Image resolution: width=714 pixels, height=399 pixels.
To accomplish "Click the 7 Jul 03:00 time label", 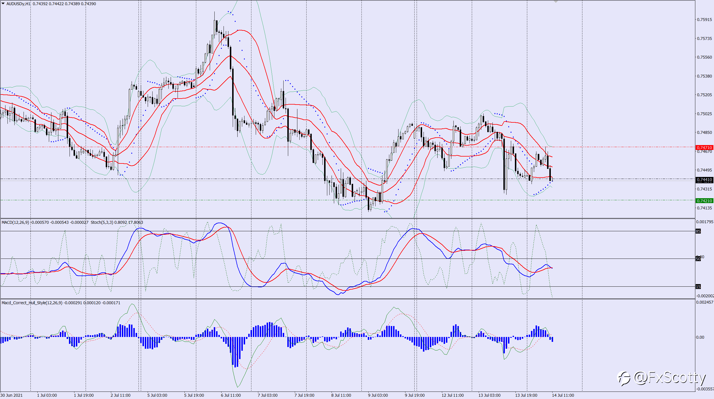I will pyautogui.click(x=268, y=395).
